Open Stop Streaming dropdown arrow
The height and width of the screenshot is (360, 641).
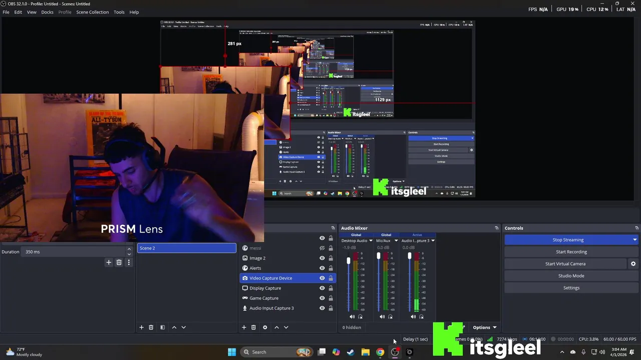coord(634,240)
